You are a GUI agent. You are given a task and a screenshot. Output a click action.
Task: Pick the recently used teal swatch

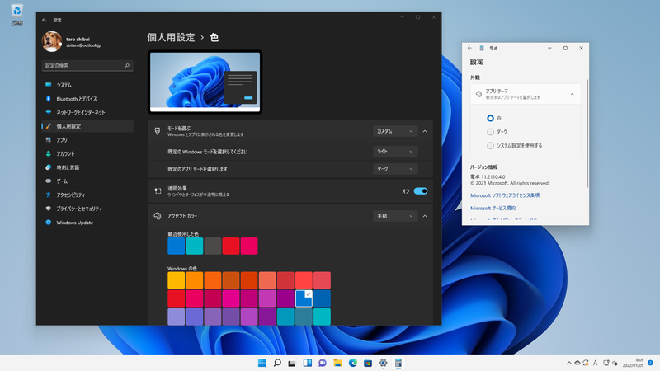pos(195,246)
